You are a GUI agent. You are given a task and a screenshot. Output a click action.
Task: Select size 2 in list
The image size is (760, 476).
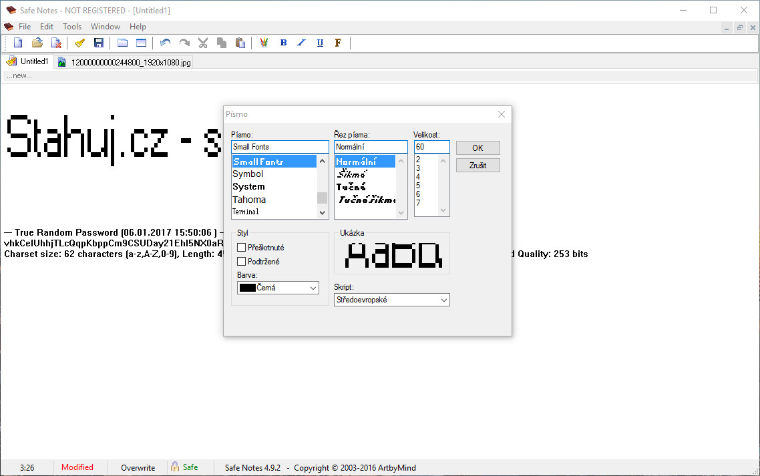418,160
